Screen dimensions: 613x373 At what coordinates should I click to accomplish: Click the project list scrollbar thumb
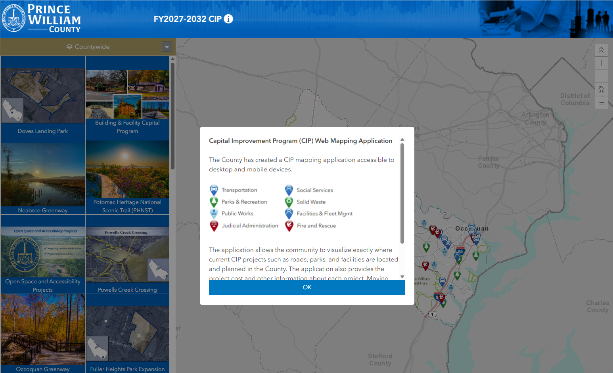click(x=172, y=115)
